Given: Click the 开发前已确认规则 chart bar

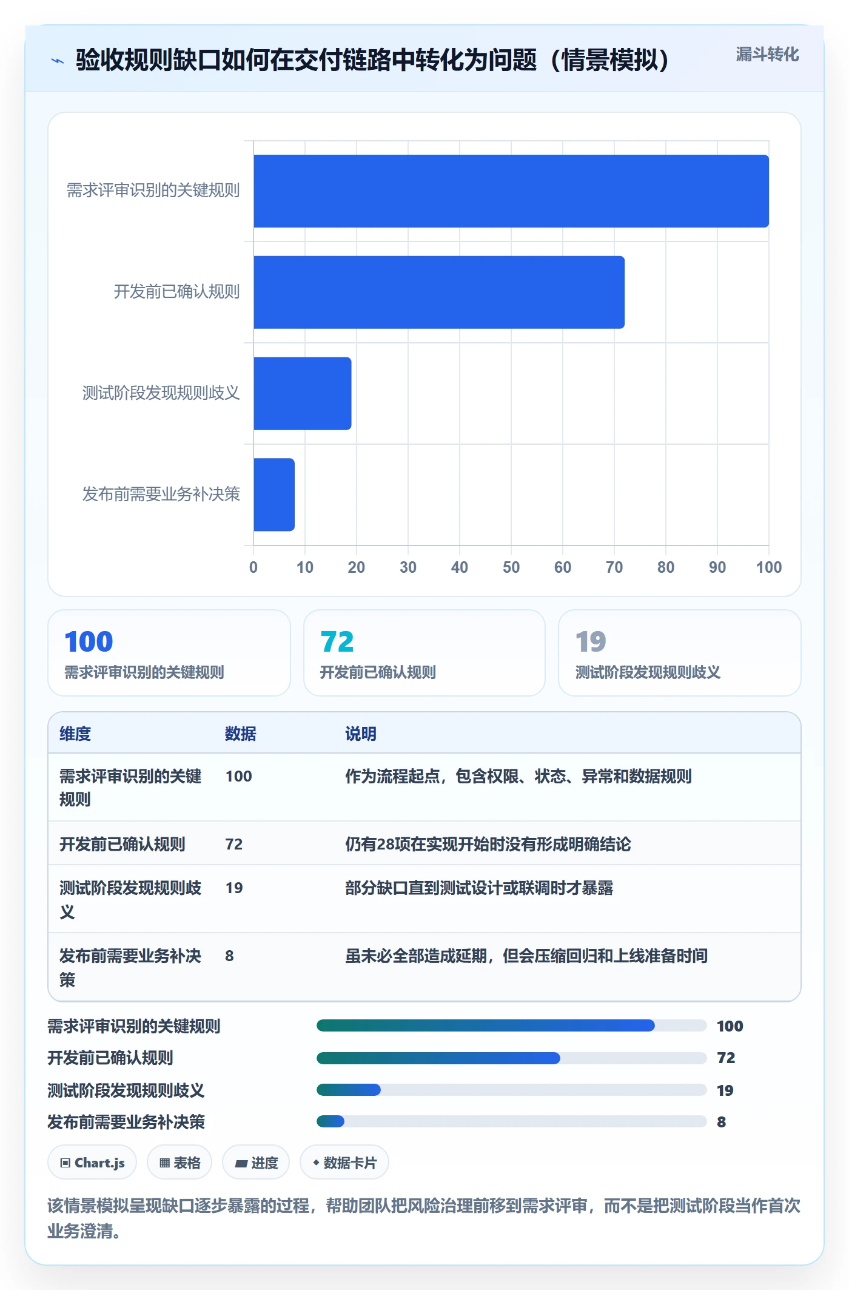Looking at the screenshot, I should click(x=439, y=292).
